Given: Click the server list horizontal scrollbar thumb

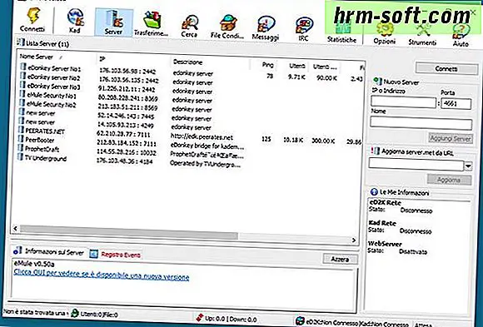Looking at the screenshot, I should (128, 232).
